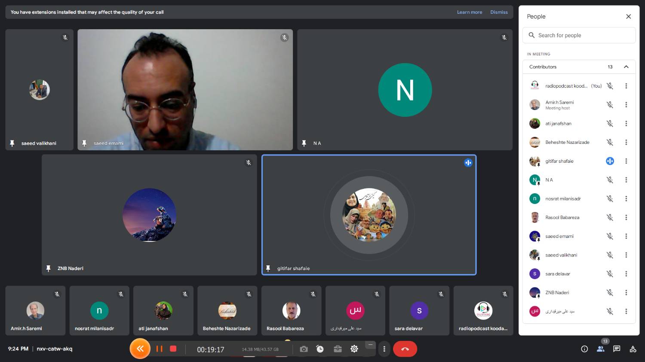Click muted mic icon for nosrat milanisadr in list
645x362 pixels.
610,199
